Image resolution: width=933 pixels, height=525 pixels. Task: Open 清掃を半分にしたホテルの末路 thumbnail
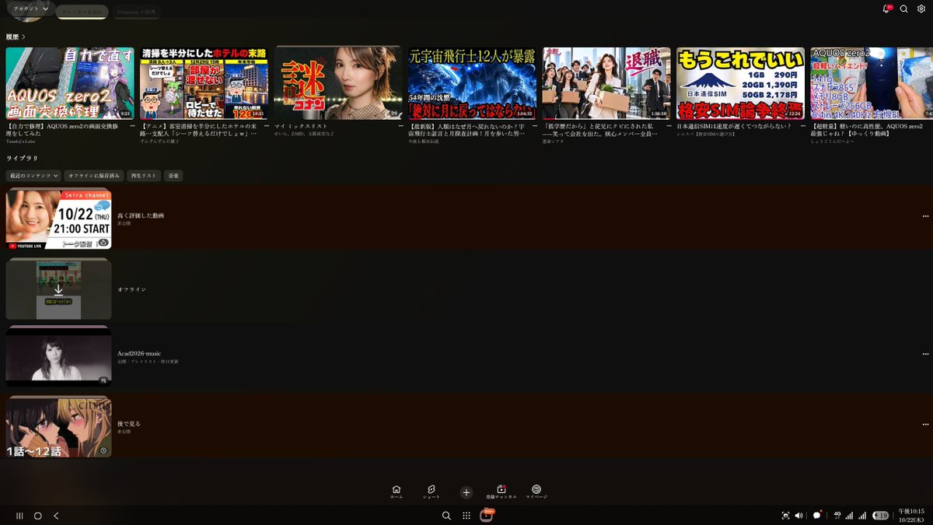[204, 83]
